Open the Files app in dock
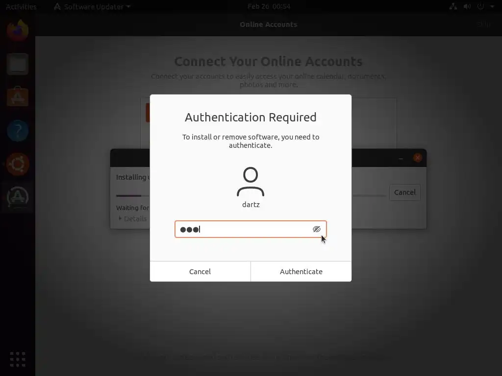502x376 pixels. (18, 64)
